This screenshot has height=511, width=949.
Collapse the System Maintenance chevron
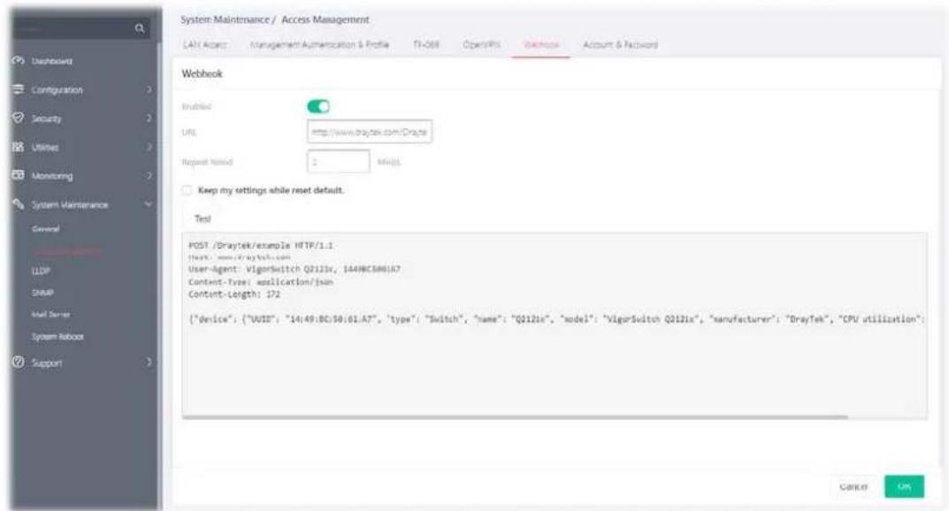coord(149,204)
